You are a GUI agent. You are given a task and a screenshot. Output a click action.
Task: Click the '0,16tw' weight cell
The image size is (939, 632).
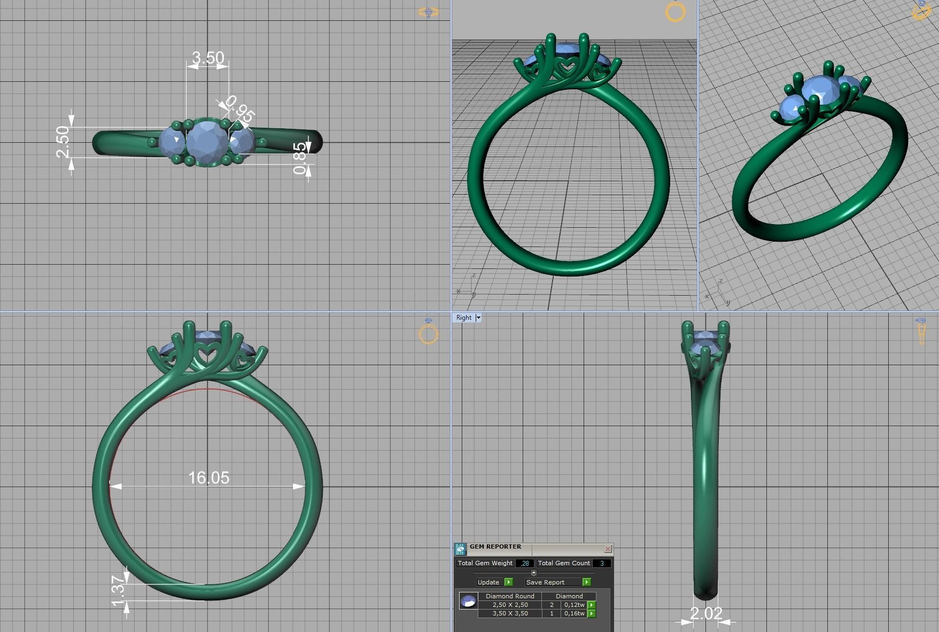575,613
